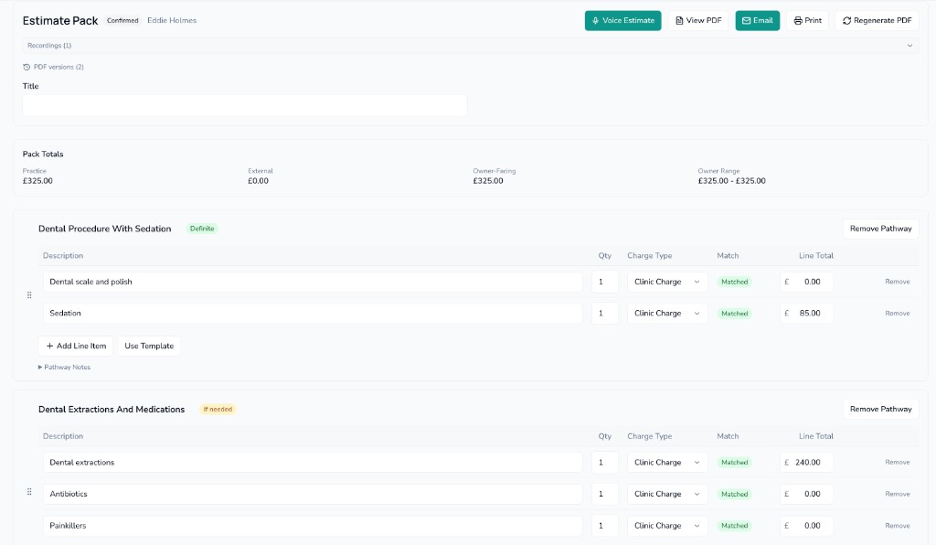Edit line total for Antibiotics
The image size is (936, 545).
tap(806, 495)
